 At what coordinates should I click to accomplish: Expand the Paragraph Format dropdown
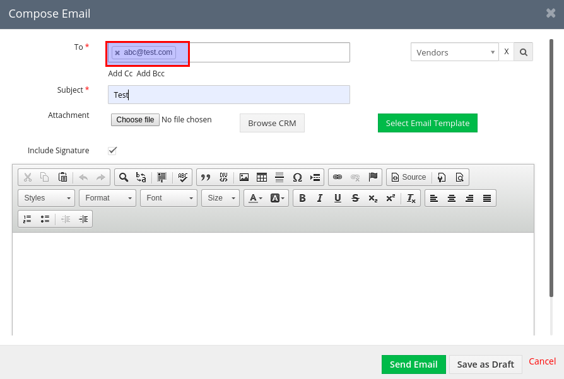click(x=107, y=197)
